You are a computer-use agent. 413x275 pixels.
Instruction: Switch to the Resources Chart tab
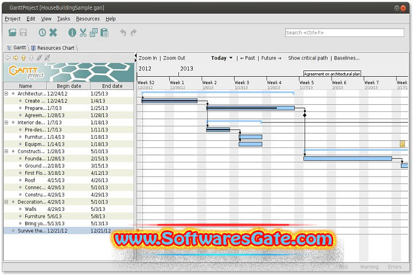[x=53, y=48]
